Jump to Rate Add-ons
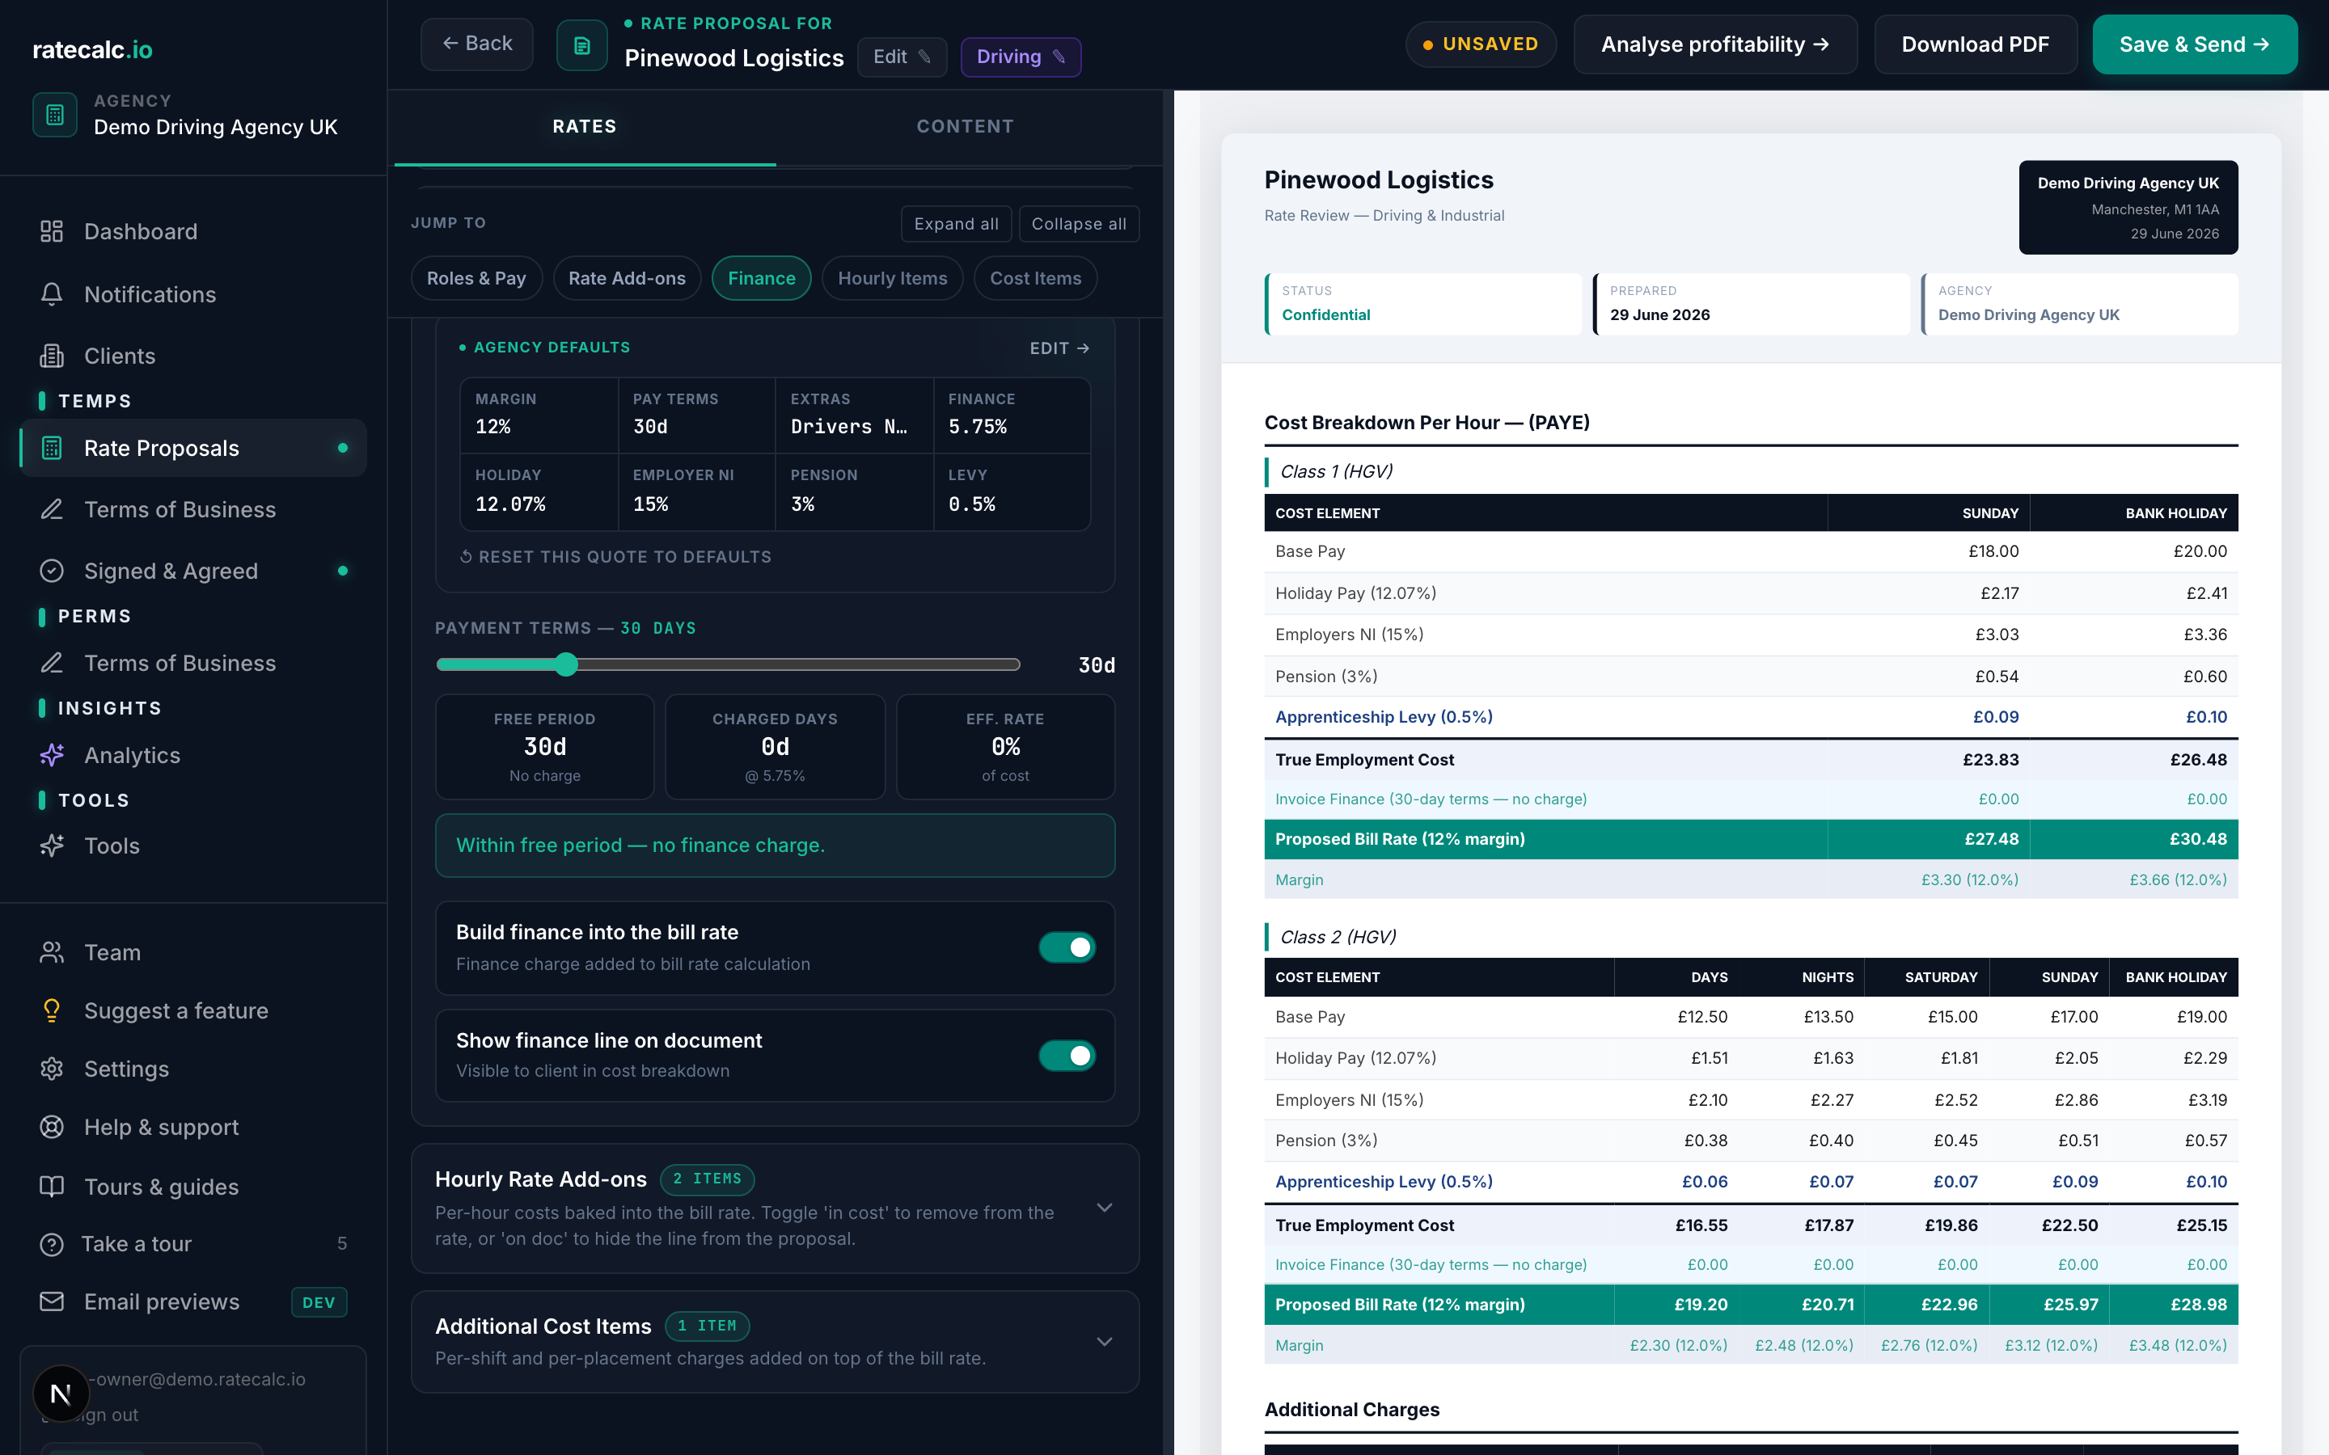The width and height of the screenshot is (2329, 1455). (x=628, y=278)
